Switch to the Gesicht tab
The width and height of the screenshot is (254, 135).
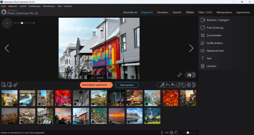[x=177, y=12]
